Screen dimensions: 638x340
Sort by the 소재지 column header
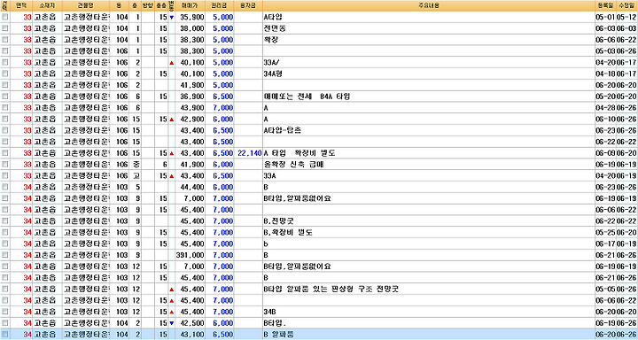point(48,5)
